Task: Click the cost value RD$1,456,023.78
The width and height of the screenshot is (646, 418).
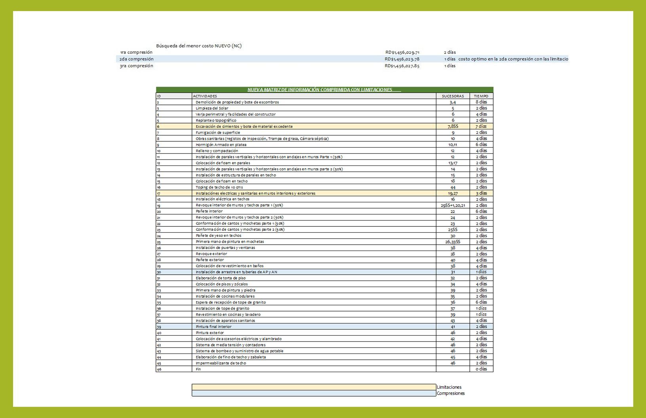Action: [402, 59]
